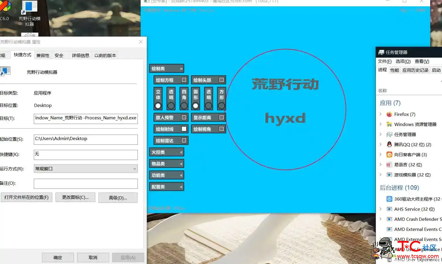Select the 方形 radio option
442x264 pixels.
tap(222, 106)
